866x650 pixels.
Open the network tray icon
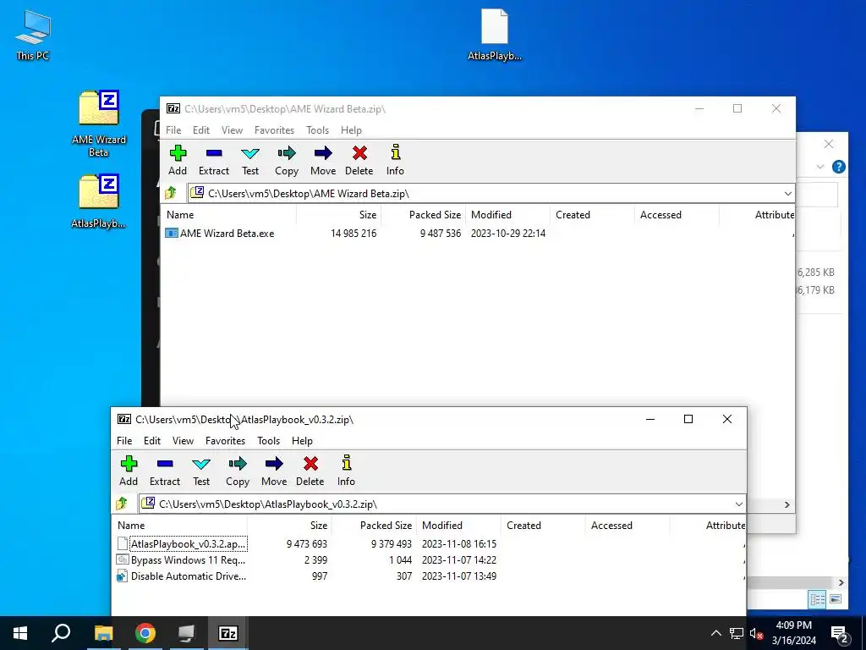point(737,633)
